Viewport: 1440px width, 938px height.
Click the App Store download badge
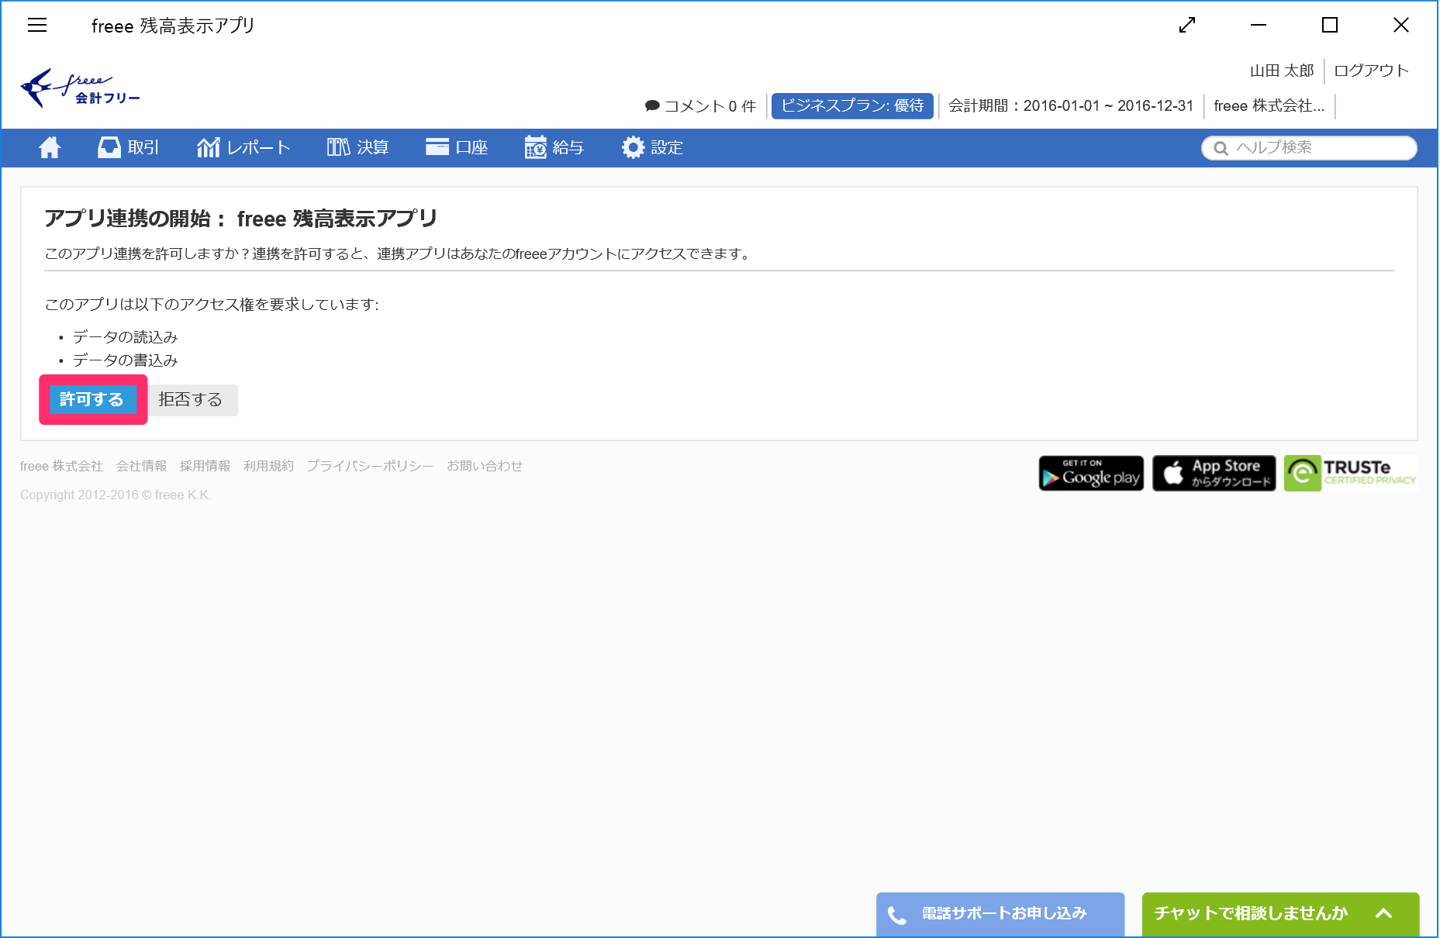point(1214,473)
